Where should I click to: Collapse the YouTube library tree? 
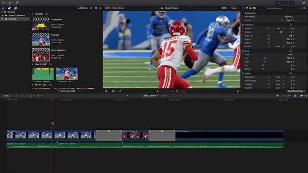click(2, 12)
